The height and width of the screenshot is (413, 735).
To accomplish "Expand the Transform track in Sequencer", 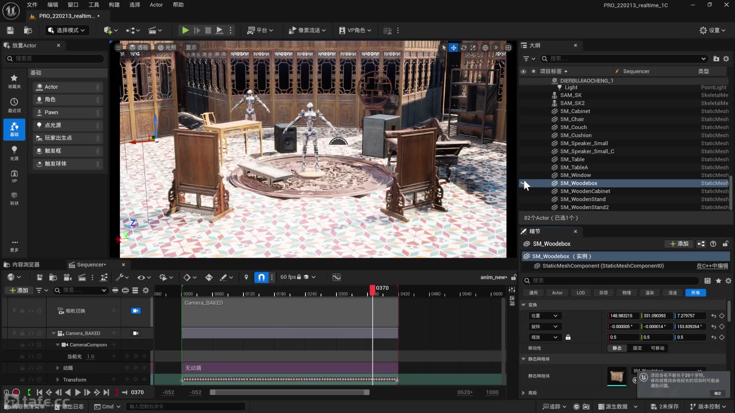I will pyautogui.click(x=58, y=380).
